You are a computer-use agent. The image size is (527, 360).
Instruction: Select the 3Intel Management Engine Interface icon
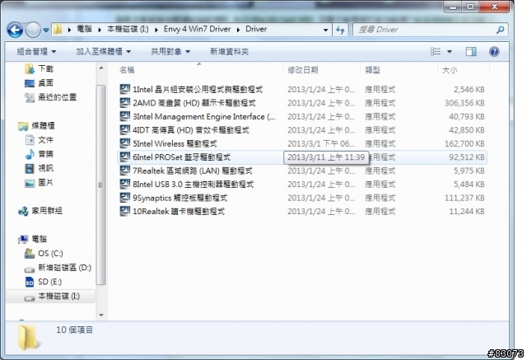125,116
